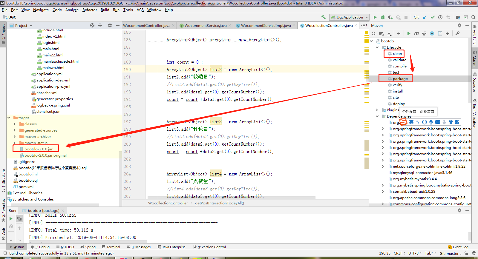The image size is (478, 259).
Task: Open the Refactor menu
Action: pyautogui.click(x=90, y=10)
